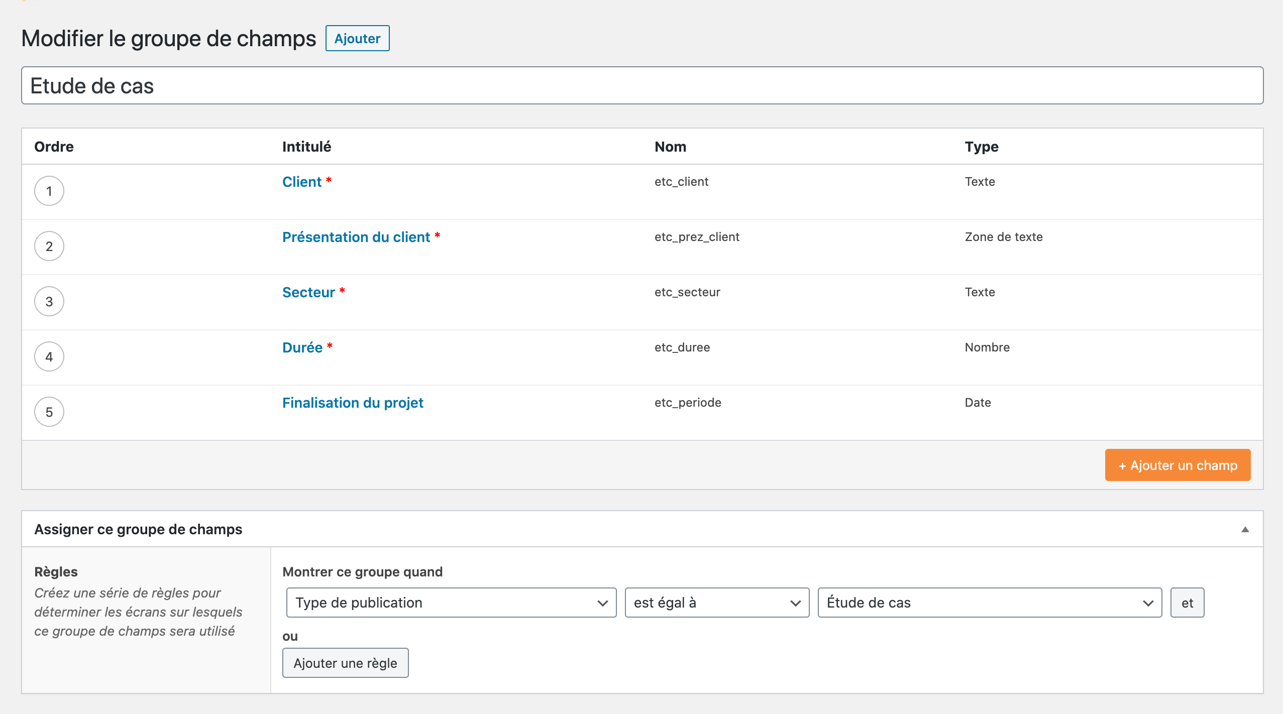
Task: Open the 'Étude de cas' value dropdown
Action: 990,603
